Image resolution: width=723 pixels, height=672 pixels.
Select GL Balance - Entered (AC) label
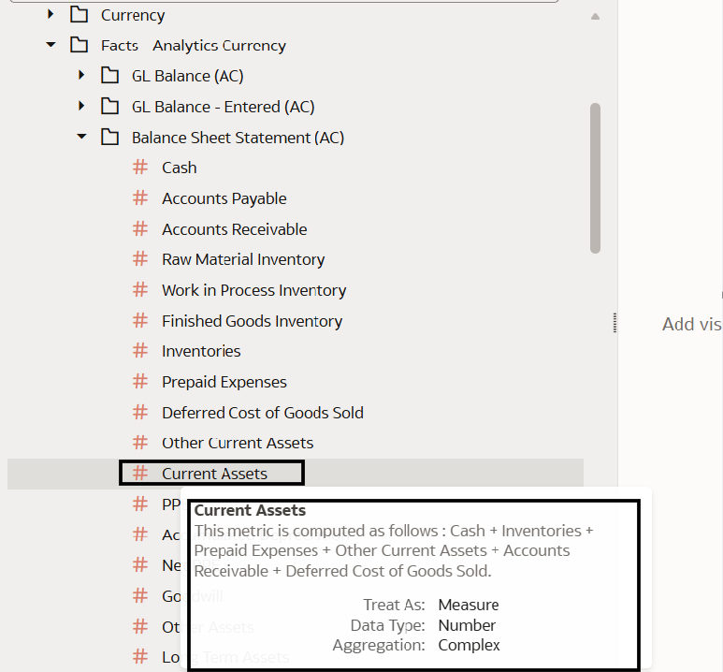[x=224, y=107]
